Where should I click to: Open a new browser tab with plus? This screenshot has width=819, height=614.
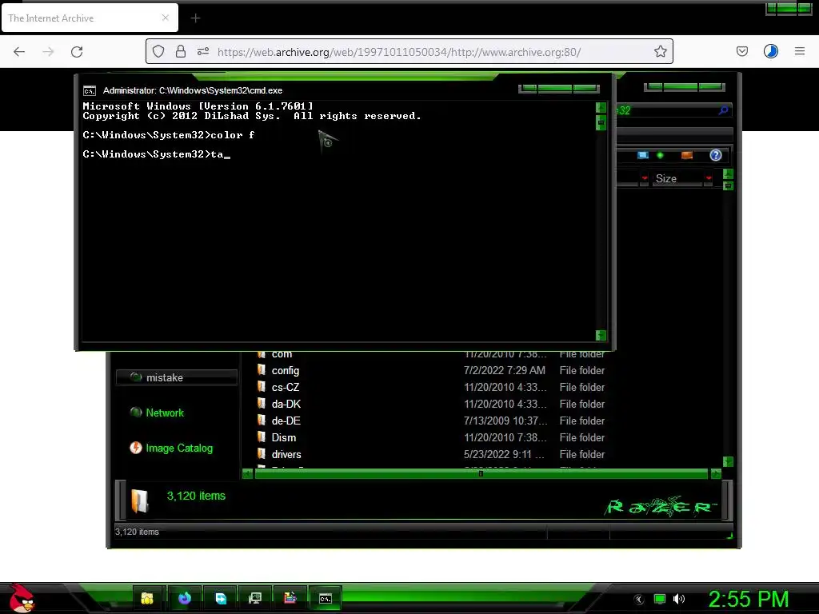pyautogui.click(x=195, y=18)
